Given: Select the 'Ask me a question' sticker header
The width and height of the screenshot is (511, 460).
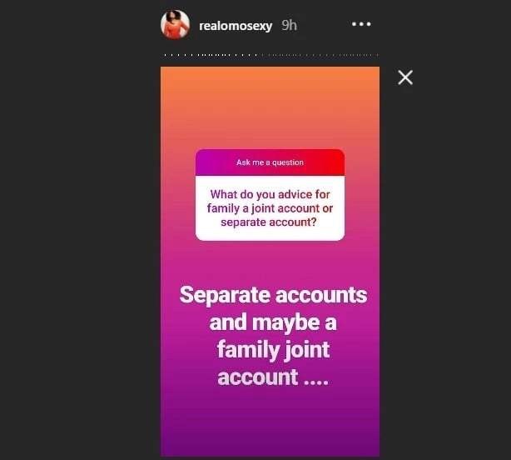Looking at the screenshot, I should pyautogui.click(x=270, y=162).
